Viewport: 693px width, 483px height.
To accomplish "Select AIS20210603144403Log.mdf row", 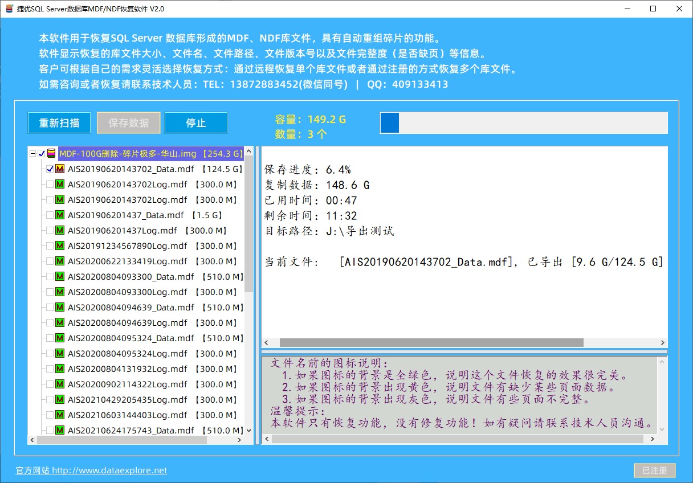I will [x=152, y=415].
